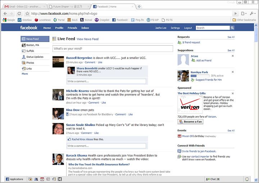Click the browser reload icon
Image resolution: width=259 pixels, height=183 pixels.
[19, 14]
